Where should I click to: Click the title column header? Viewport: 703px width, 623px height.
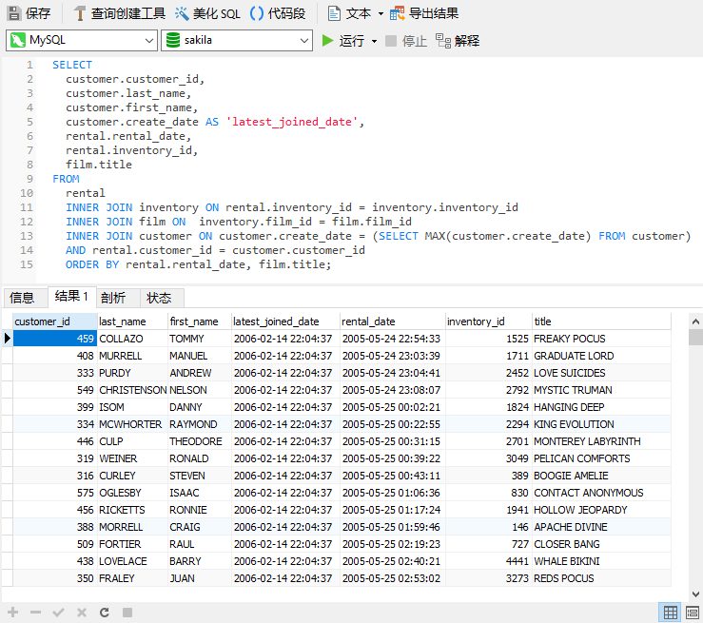pos(601,321)
